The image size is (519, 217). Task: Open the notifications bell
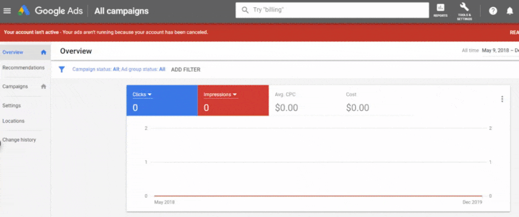click(510, 11)
